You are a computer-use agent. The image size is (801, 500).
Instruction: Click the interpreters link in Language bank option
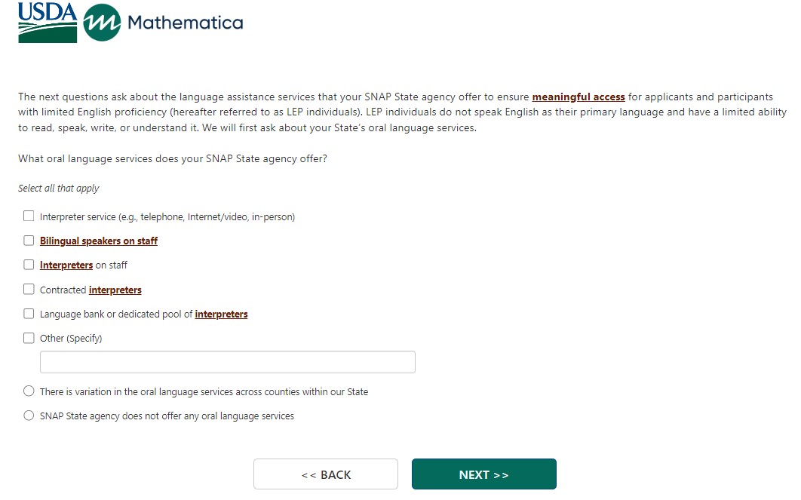[221, 314]
